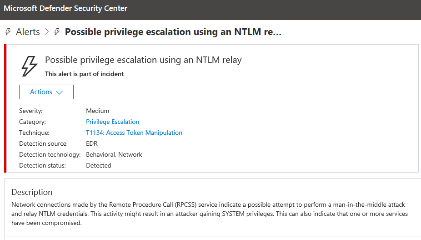Click 'This alert is part of incident' text
The width and height of the screenshot is (421, 240).
(84, 74)
